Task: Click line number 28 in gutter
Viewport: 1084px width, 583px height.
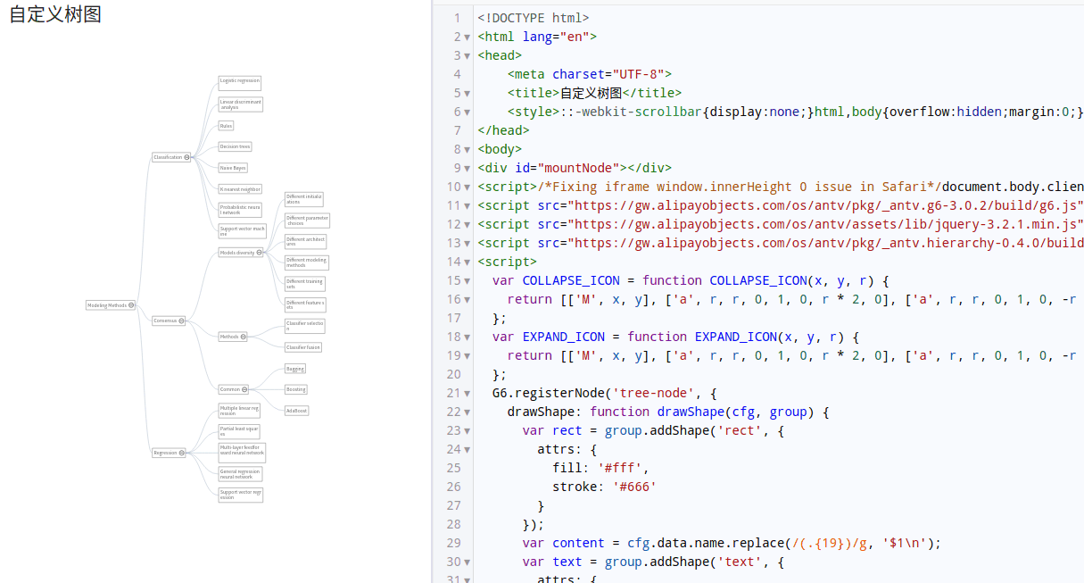Action: click(x=453, y=525)
